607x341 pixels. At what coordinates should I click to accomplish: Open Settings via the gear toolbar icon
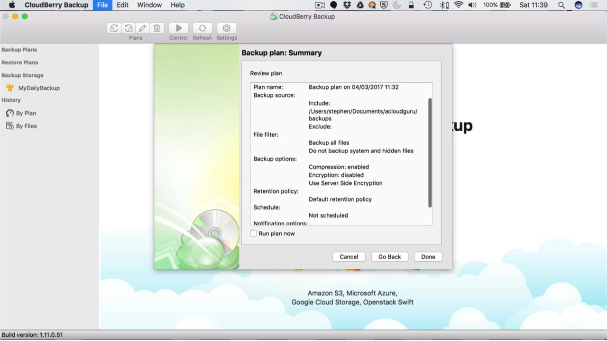coord(227,28)
